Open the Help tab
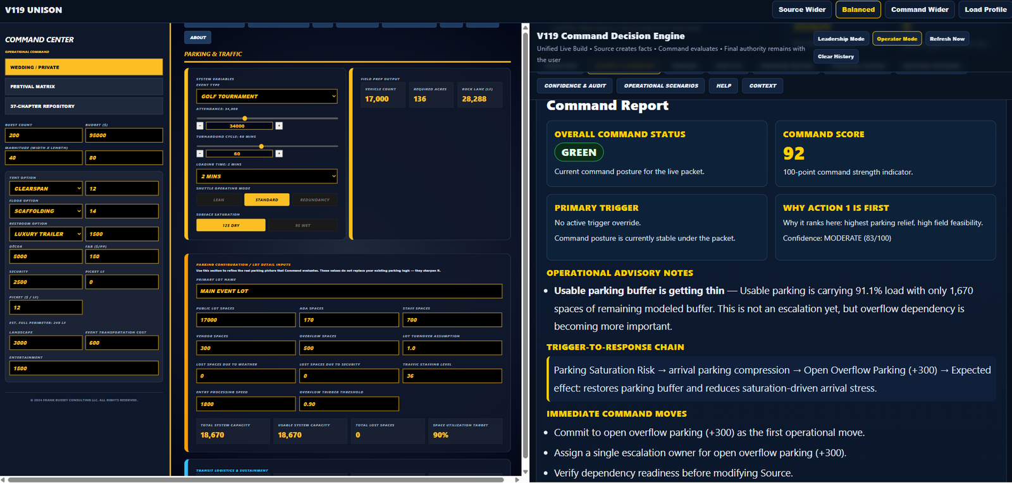The image size is (1012, 483). [x=724, y=86]
